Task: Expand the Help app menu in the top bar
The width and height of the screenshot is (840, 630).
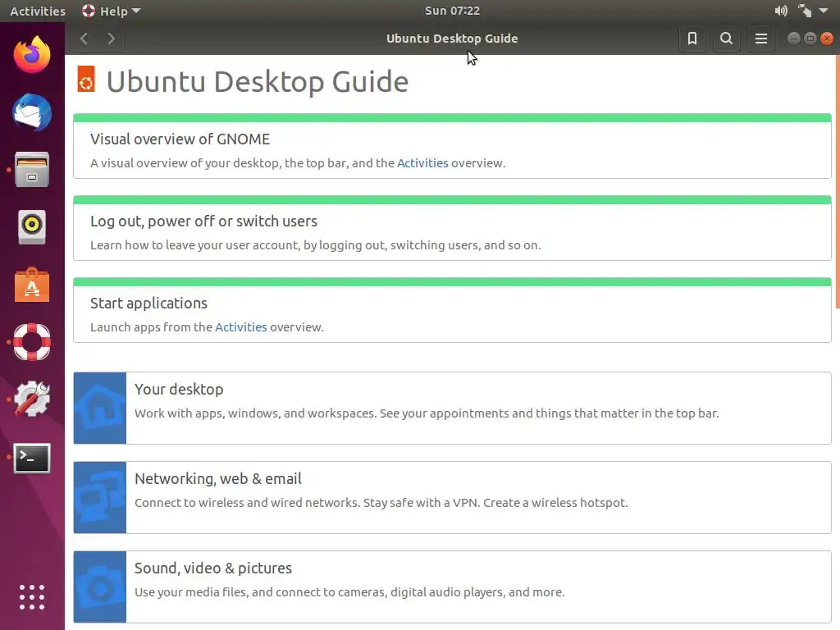Action: (x=112, y=11)
